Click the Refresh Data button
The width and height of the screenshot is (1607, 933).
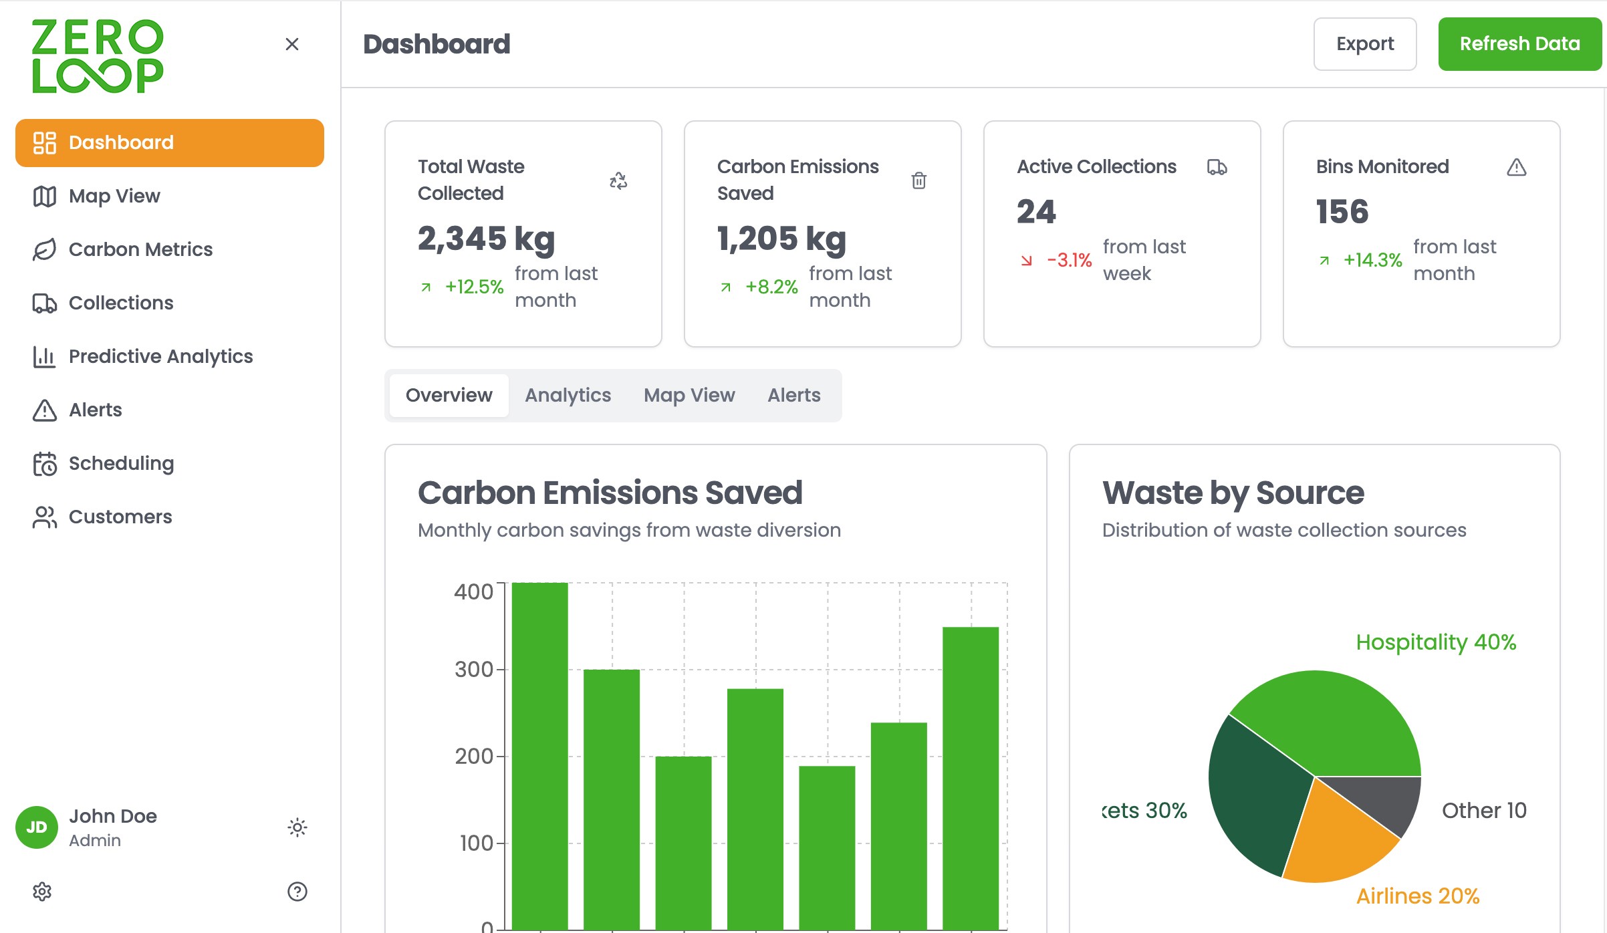tap(1520, 44)
